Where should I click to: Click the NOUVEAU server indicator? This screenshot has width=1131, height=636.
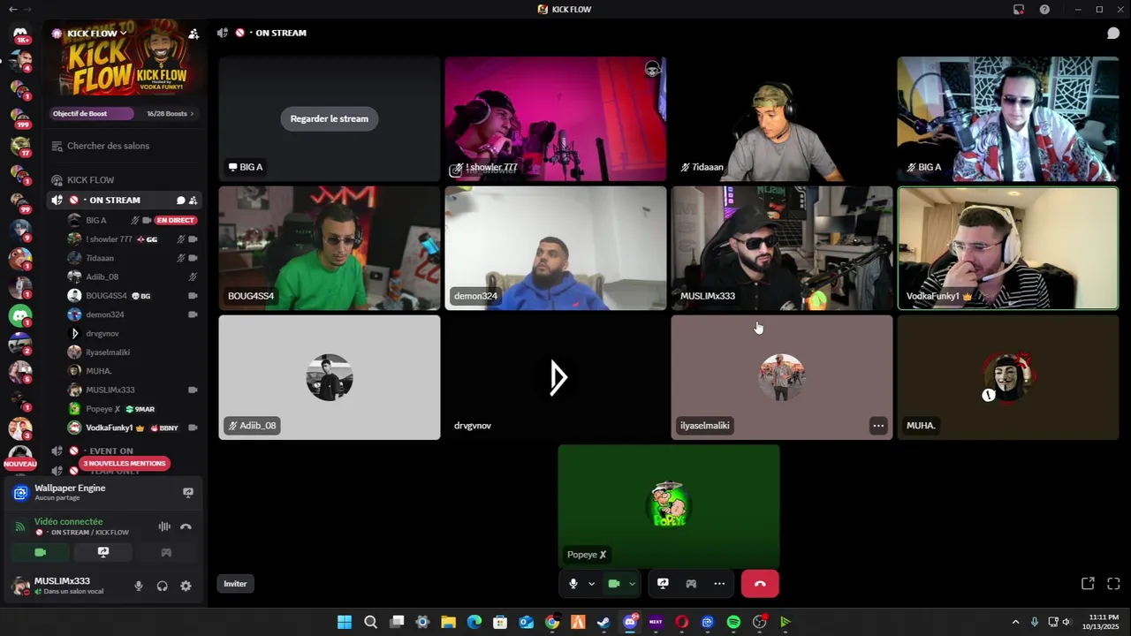tap(20, 464)
